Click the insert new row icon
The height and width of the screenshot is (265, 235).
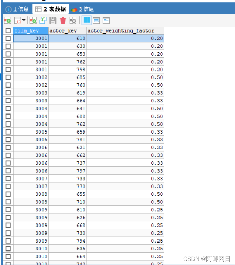click(33, 20)
